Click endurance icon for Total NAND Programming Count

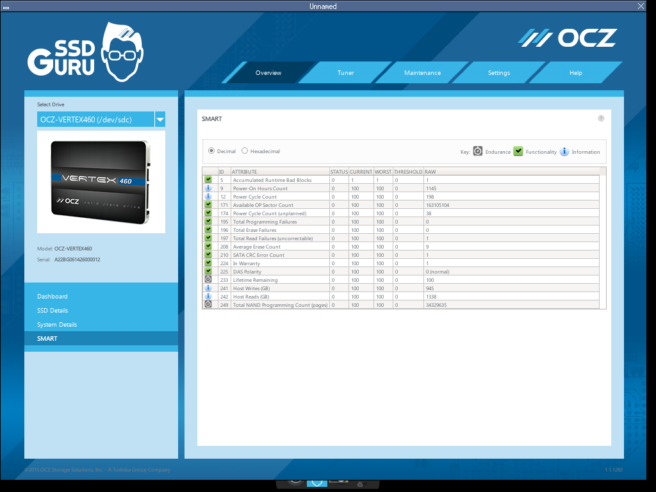(208, 304)
